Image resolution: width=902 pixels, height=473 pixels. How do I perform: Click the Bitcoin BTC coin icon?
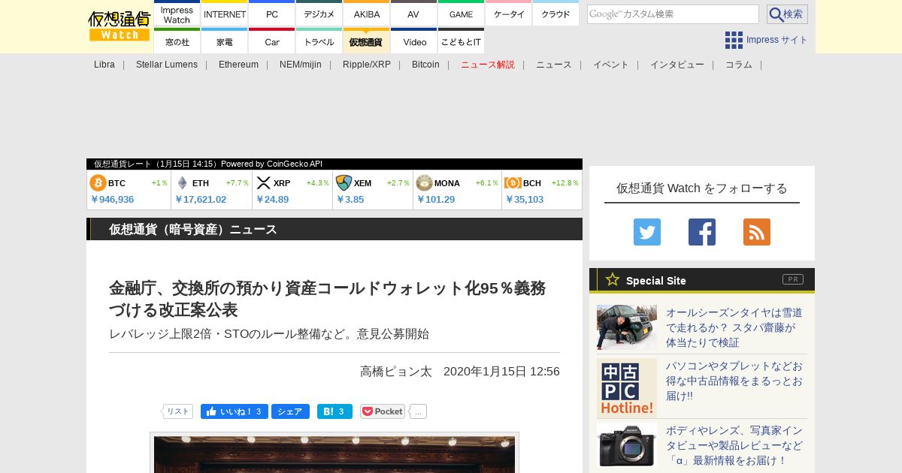click(98, 183)
